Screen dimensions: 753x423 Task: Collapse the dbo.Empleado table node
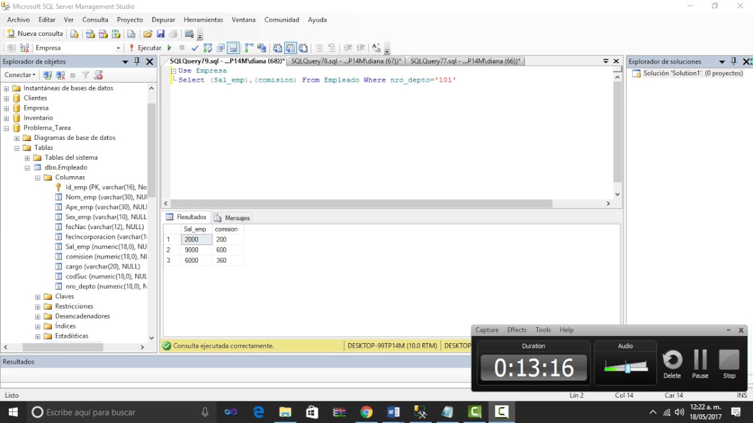click(x=28, y=167)
